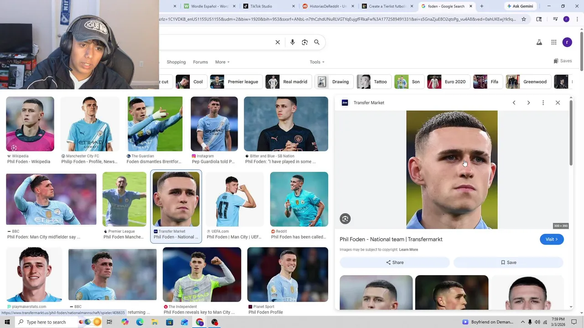Open The Guardian Foden dismantles Brentford result
The height and width of the screenshot is (328, 584).
(x=155, y=124)
